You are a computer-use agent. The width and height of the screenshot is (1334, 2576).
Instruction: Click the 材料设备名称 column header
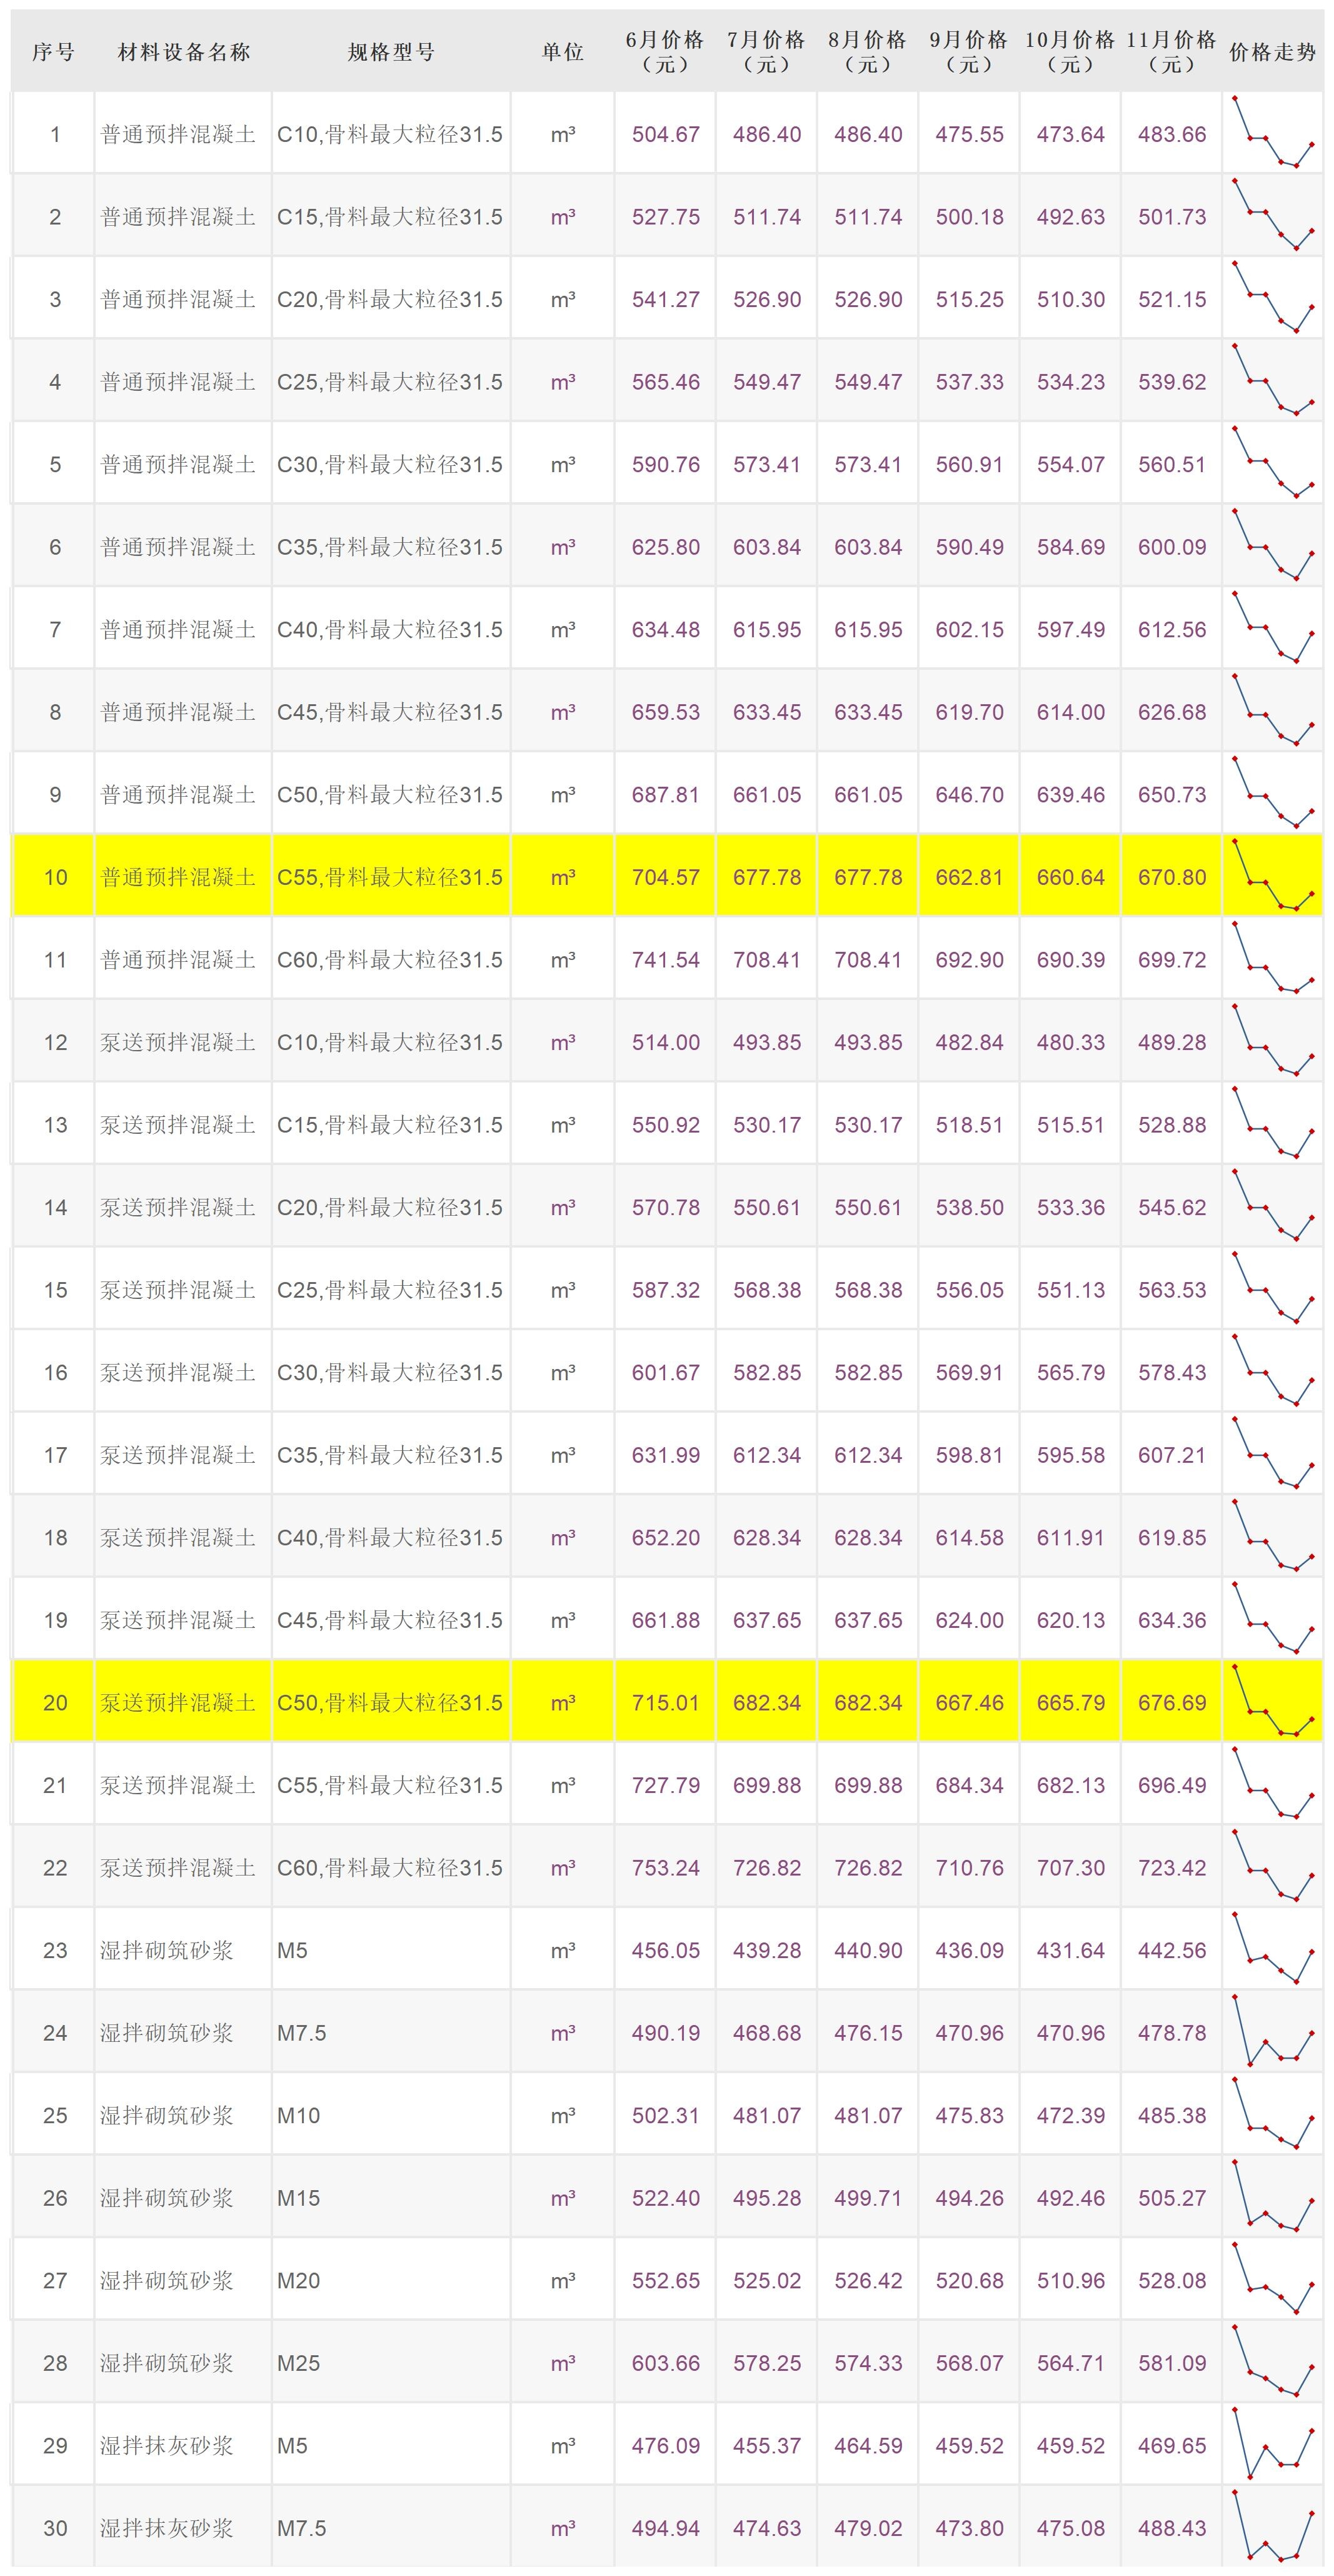(183, 52)
